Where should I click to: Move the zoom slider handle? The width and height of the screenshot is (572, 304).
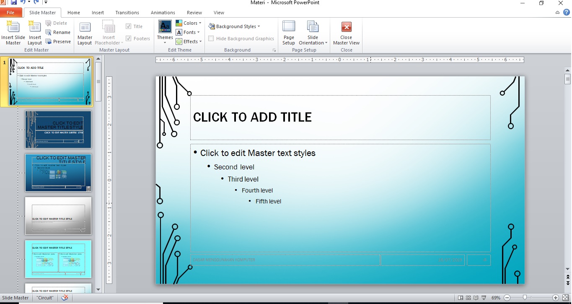(x=525, y=298)
